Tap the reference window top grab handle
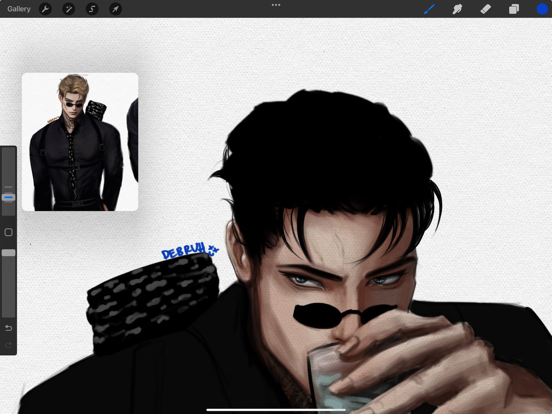552x414 pixels. tap(80, 75)
